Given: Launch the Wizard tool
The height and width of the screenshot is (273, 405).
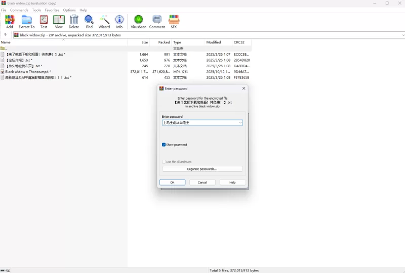Looking at the screenshot, I should [x=104, y=21].
